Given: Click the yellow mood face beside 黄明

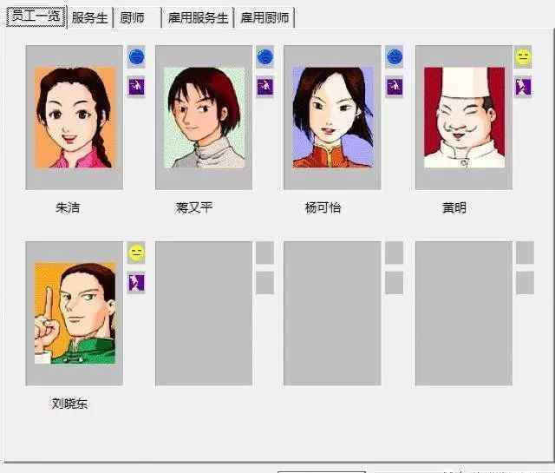Looking at the screenshot, I should click(x=523, y=56).
